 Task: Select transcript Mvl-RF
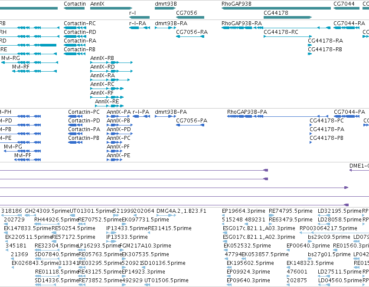tap(21, 67)
